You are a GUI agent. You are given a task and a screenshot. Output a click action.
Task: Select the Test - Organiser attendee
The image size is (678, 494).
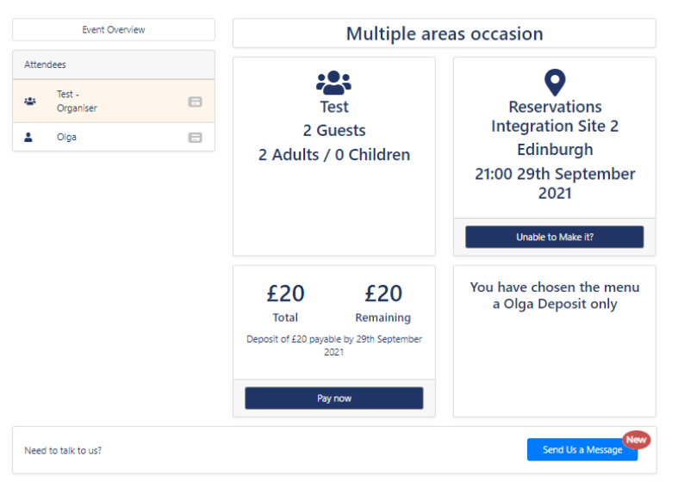(114, 101)
